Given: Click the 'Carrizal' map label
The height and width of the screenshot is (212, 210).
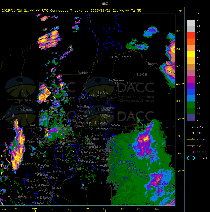Looking at the screenshot, I should click(75, 169).
